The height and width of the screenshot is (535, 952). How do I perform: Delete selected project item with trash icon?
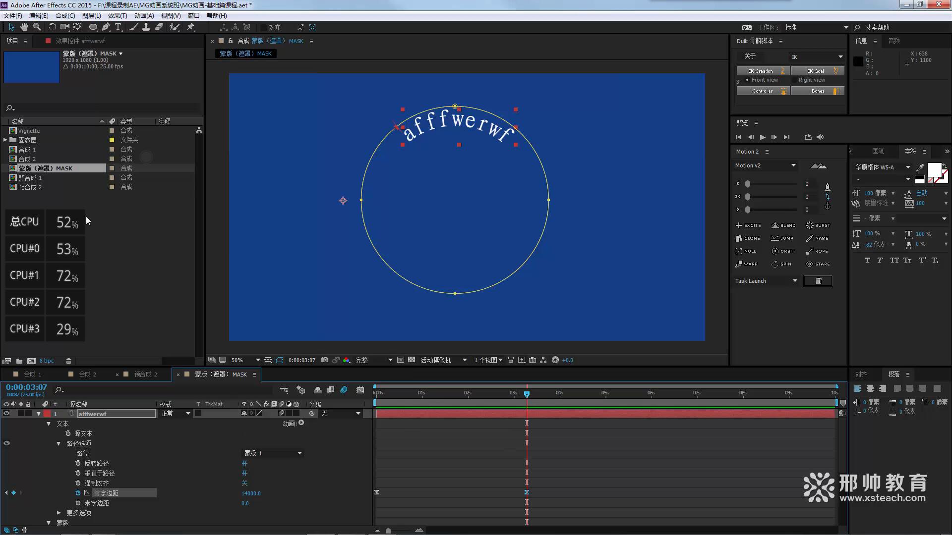tap(69, 361)
